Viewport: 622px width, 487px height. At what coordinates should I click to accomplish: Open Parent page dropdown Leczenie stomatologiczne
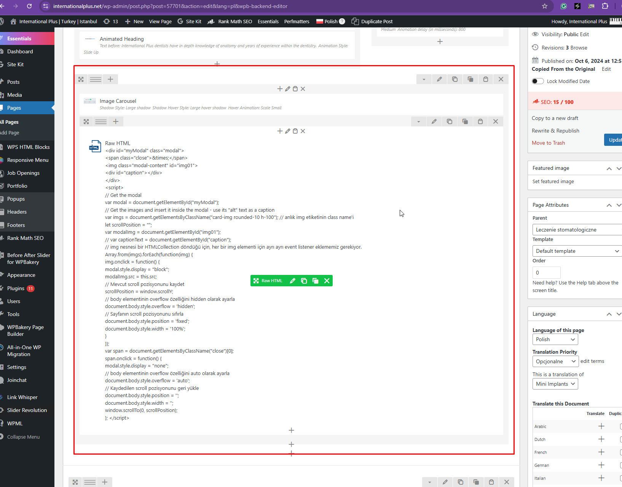click(577, 230)
